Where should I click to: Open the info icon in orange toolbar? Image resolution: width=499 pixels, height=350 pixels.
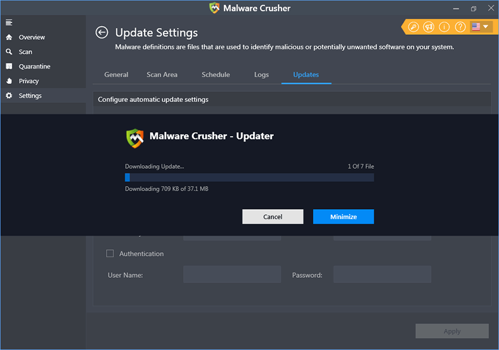tap(444, 27)
